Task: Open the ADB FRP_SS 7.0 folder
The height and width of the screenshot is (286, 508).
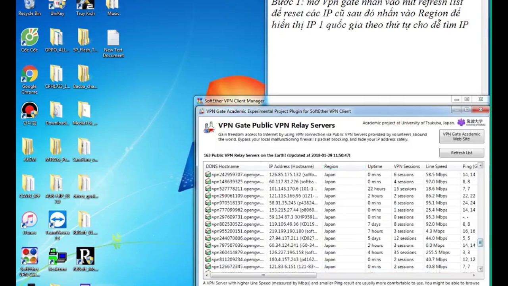Action: pos(57,189)
